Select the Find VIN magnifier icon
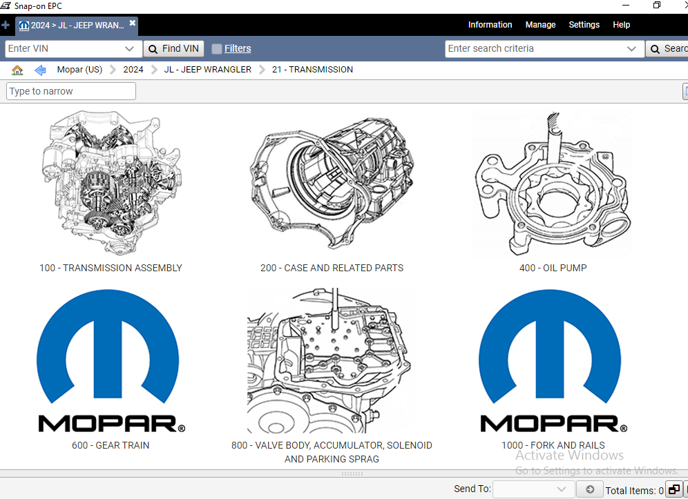Image resolution: width=688 pixels, height=499 pixels. pyautogui.click(x=153, y=48)
